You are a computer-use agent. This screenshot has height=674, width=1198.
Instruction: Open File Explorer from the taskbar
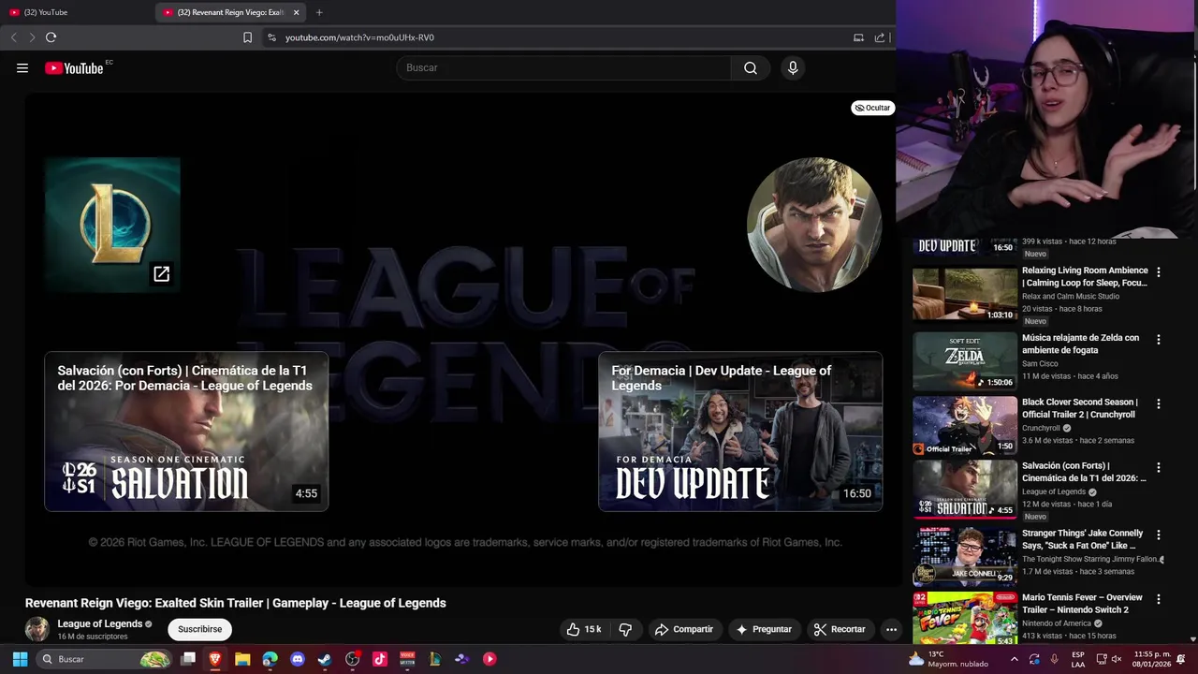pos(242,659)
